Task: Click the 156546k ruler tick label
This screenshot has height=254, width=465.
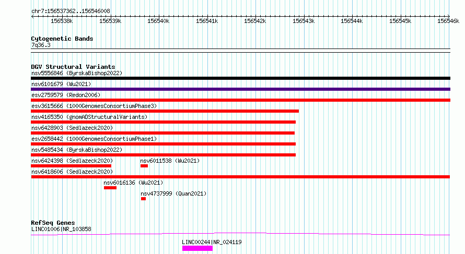Action: [448, 21]
